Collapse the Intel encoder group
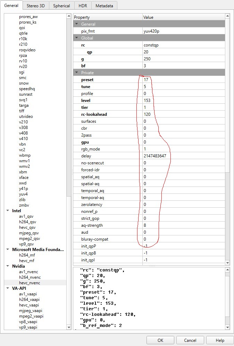The height and width of the screenshot is (346, 234). [x=8, y=211]
